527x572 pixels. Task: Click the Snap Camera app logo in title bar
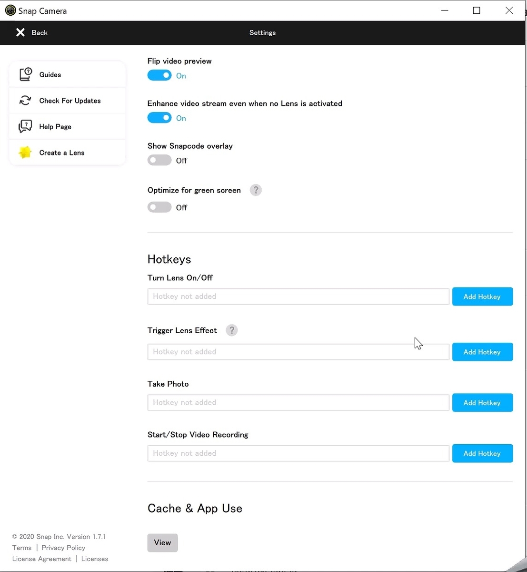click(10, 10)
